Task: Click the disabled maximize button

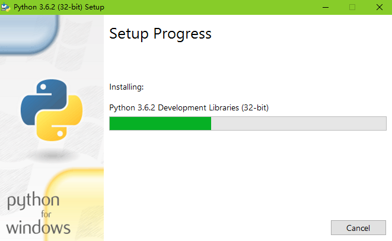Action: 352,7
